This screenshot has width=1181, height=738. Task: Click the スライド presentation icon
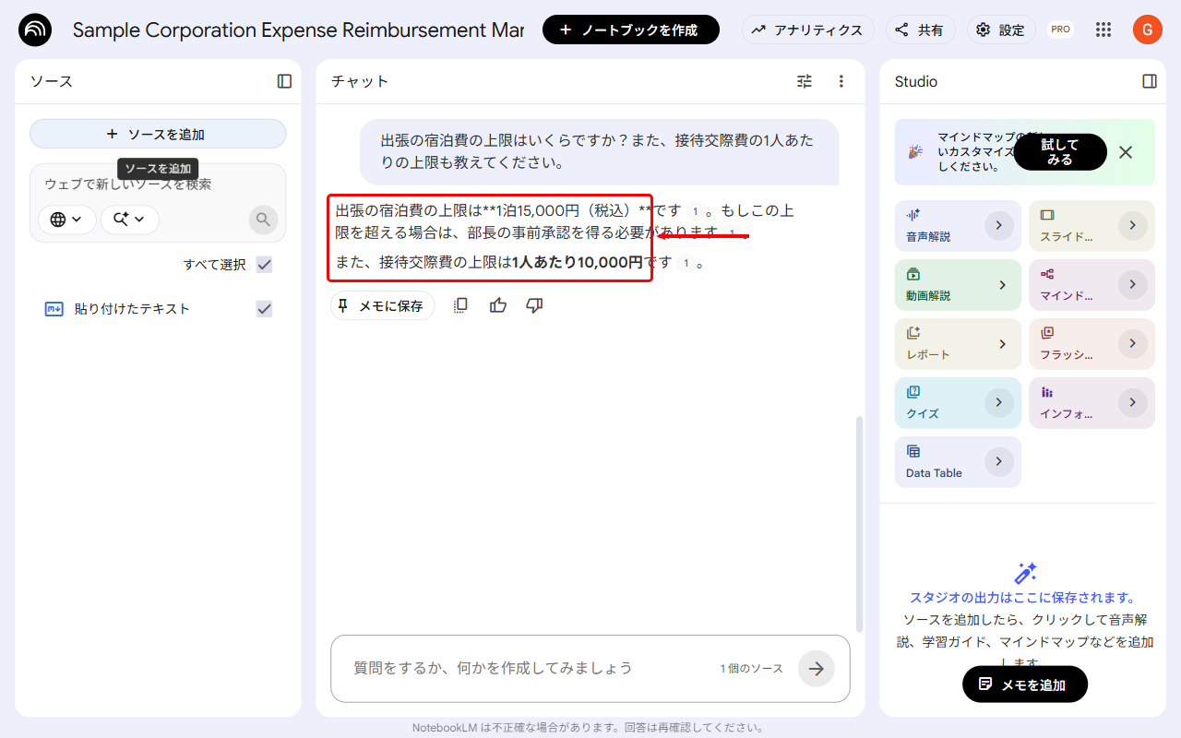click(1047, 215)
